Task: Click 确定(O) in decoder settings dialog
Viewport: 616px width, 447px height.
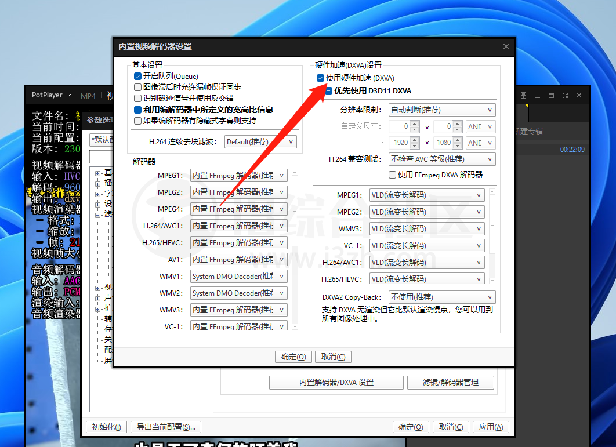Action: click(293, 357)
